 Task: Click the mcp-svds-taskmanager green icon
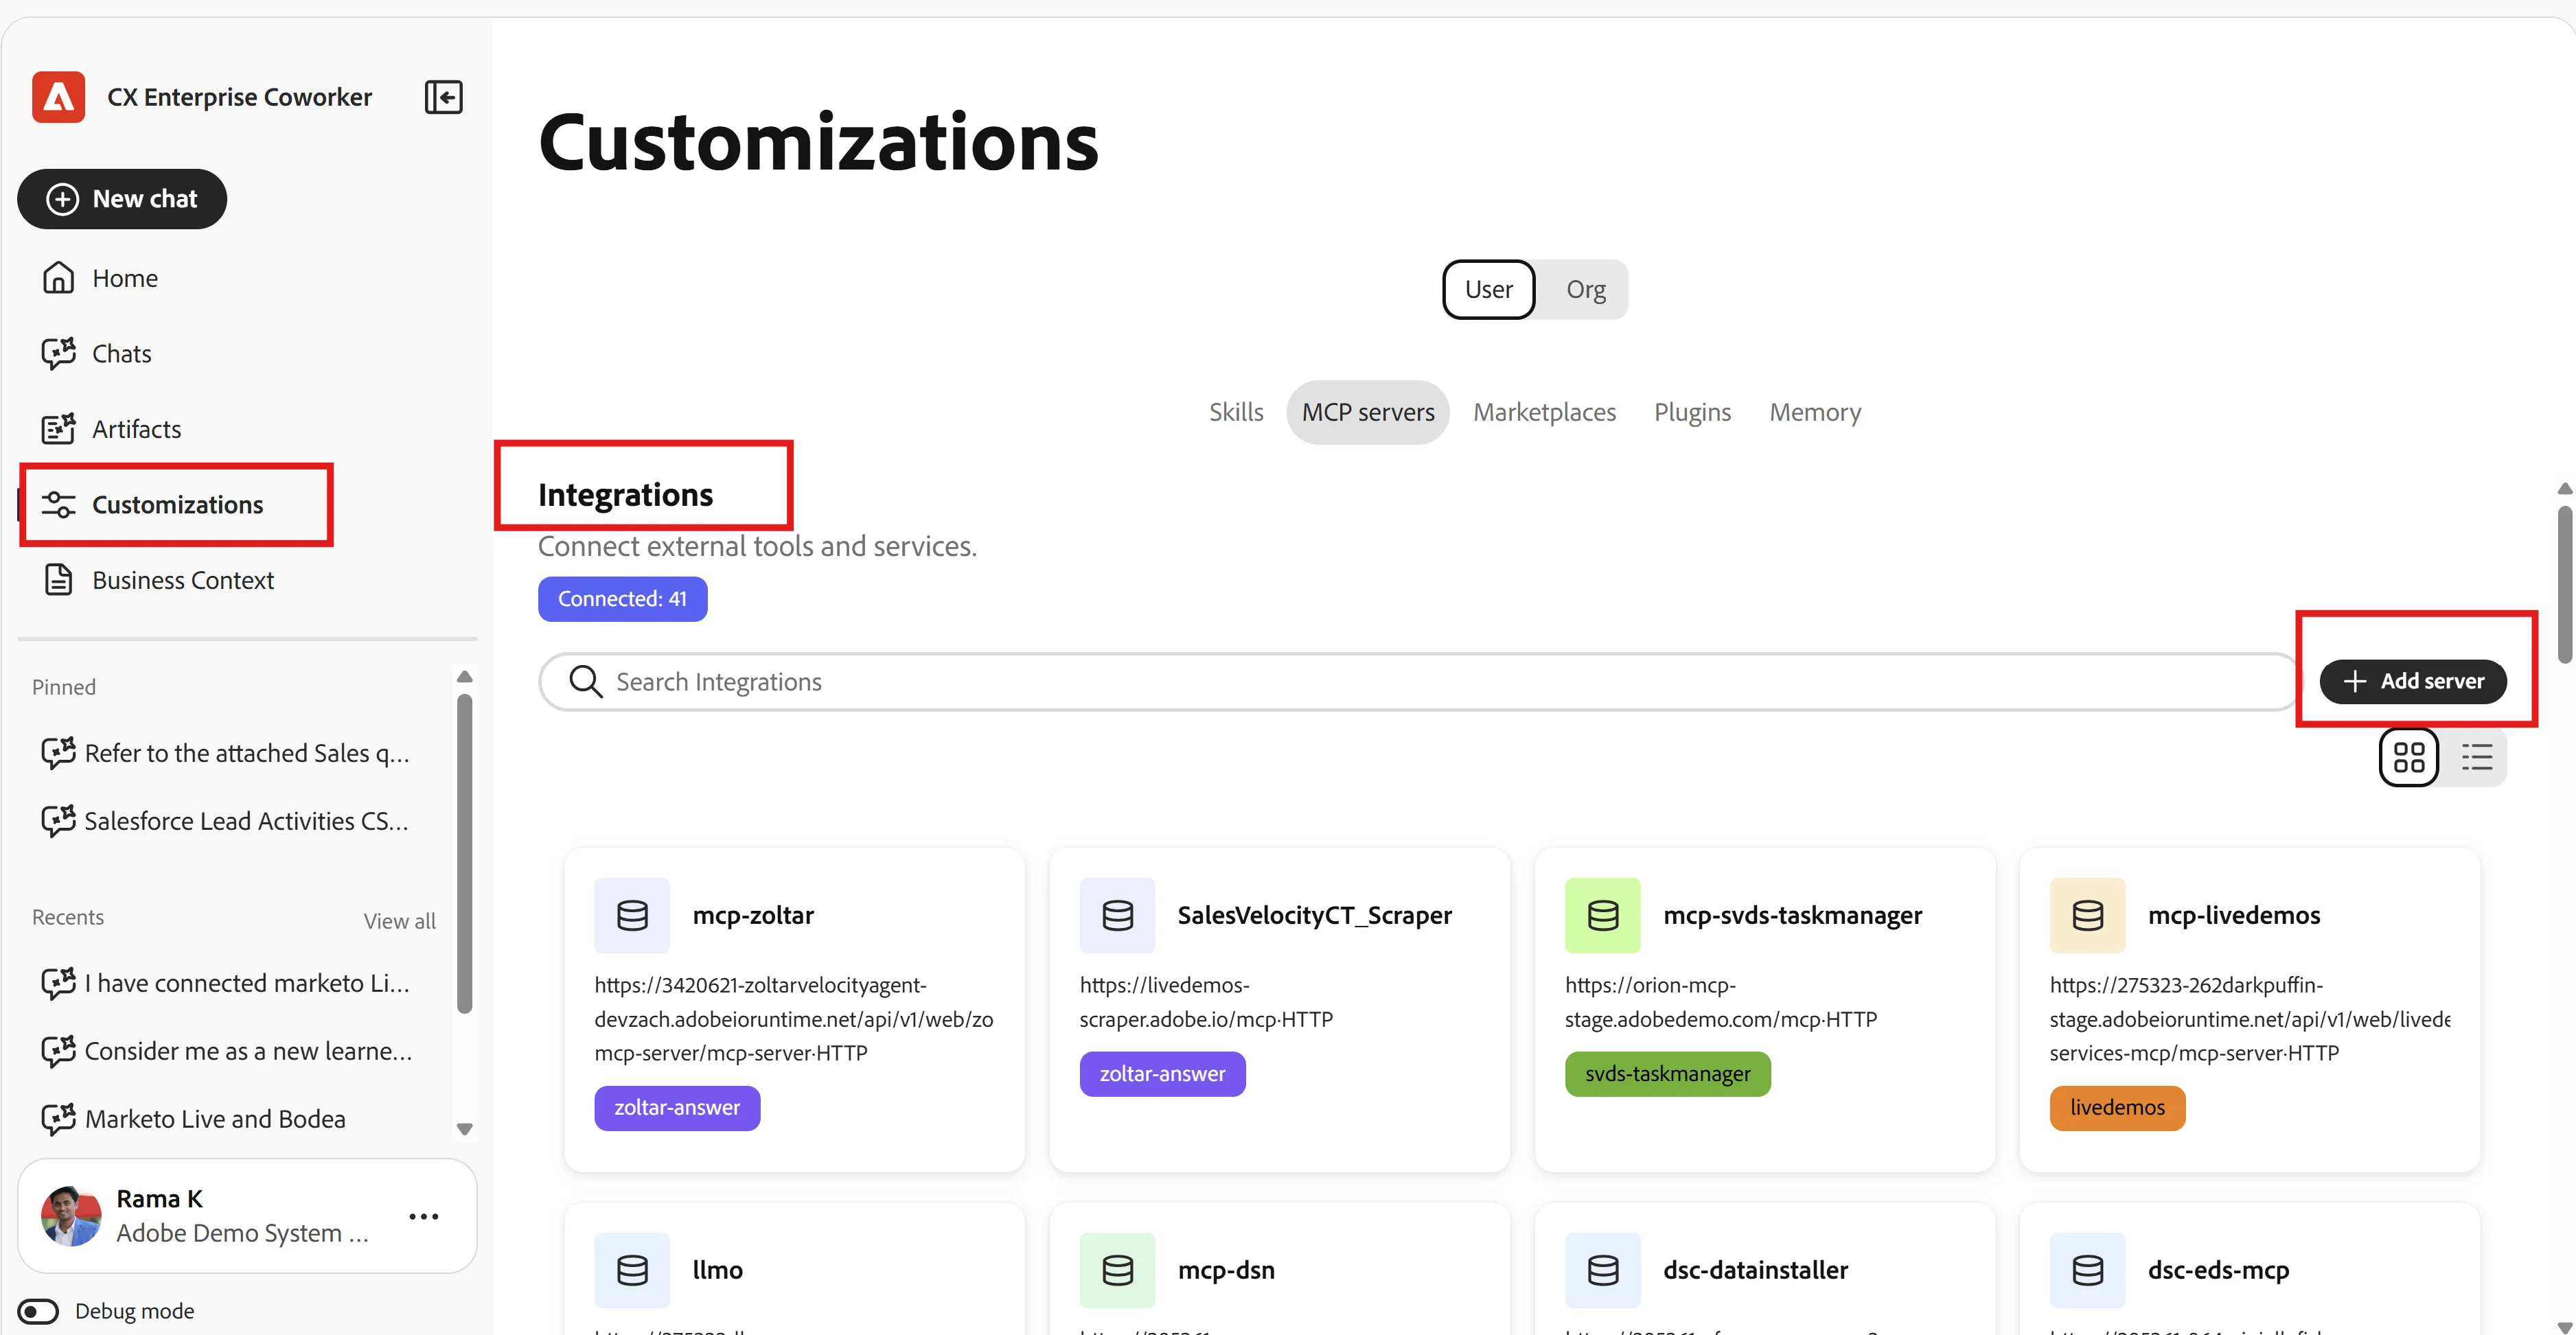coord(1602,915)
